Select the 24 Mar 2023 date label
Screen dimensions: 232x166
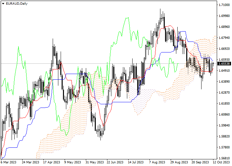(30, 162)
